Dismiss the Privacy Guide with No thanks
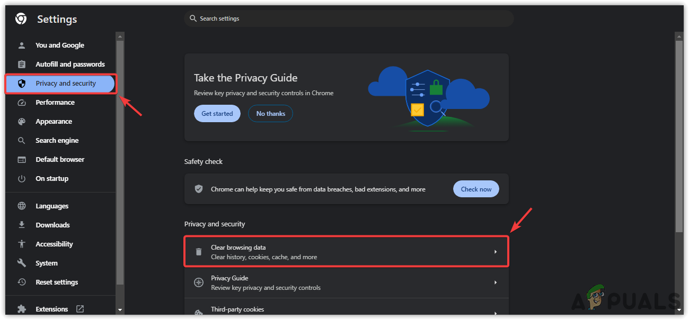 270,114
